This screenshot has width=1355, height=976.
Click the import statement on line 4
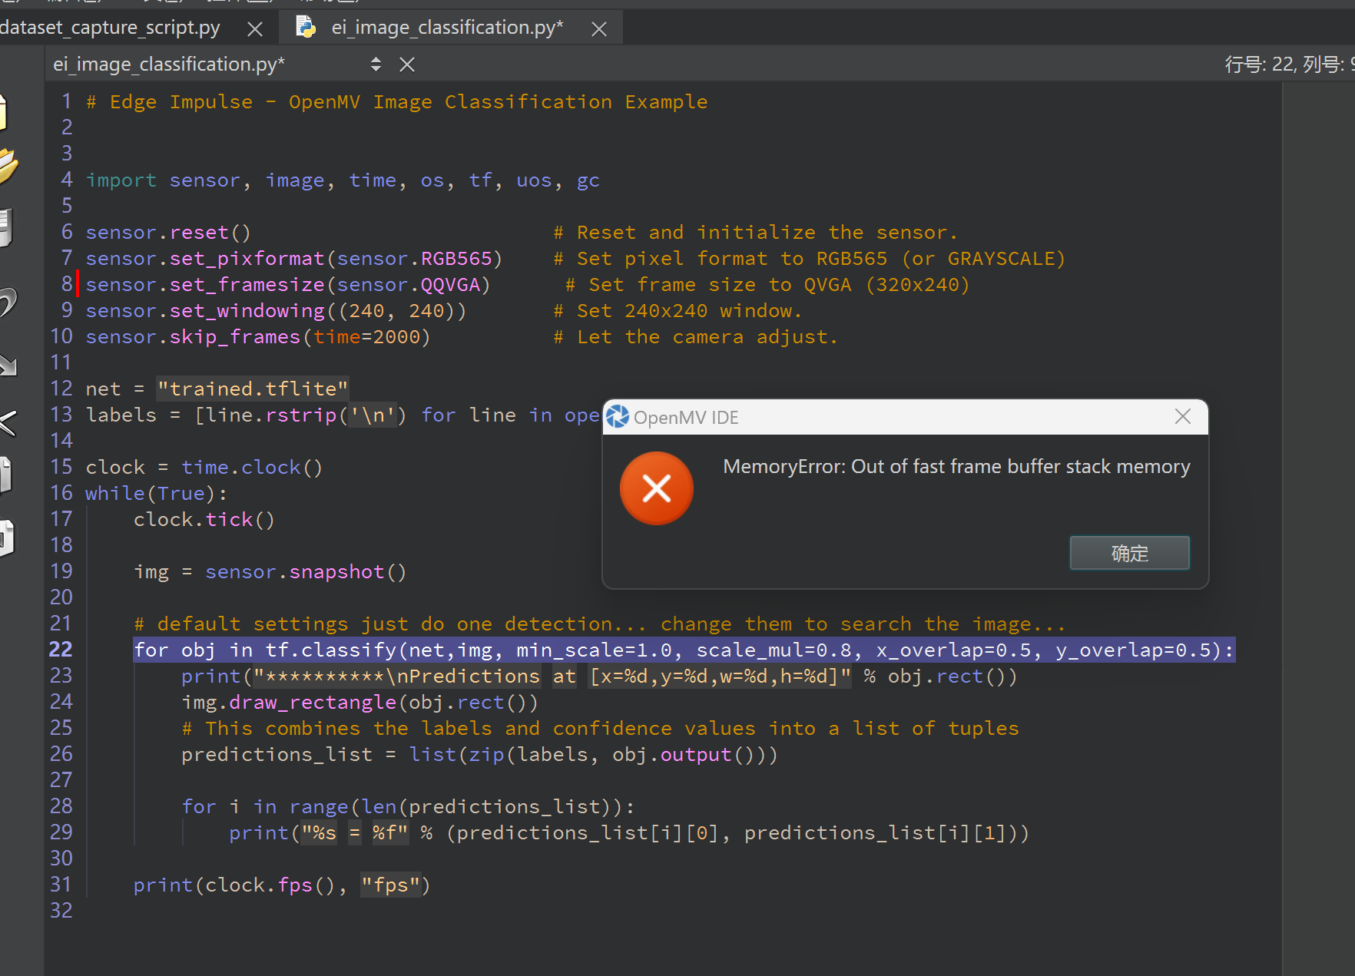coord(343,180)
